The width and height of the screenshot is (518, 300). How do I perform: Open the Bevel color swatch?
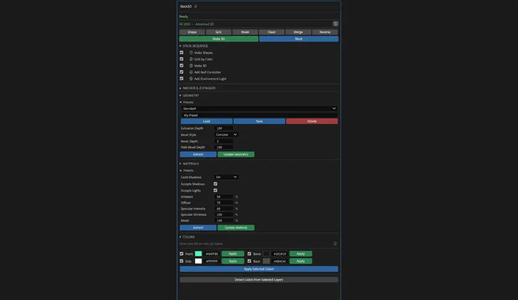(266, 254)
